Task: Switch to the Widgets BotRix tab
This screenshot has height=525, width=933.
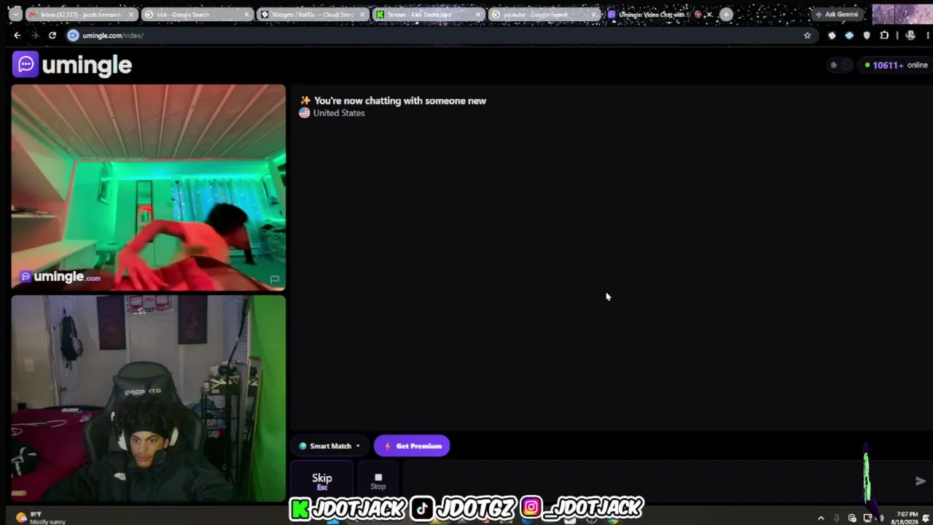Action: point(313,15)
